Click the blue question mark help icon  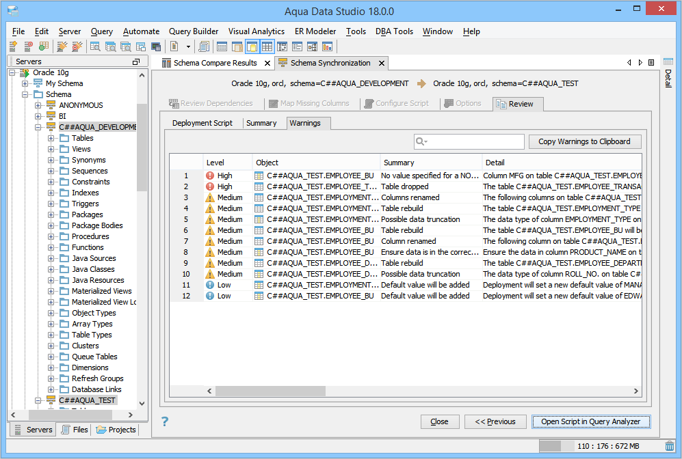165,421
